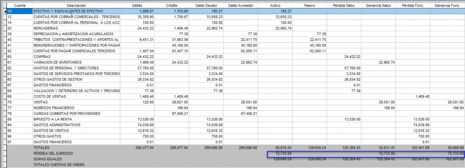Click the GASTOS ADMINISTRATIVOS description cell
The height and width of the screenshot is (168, 465).
click(76, 125)
